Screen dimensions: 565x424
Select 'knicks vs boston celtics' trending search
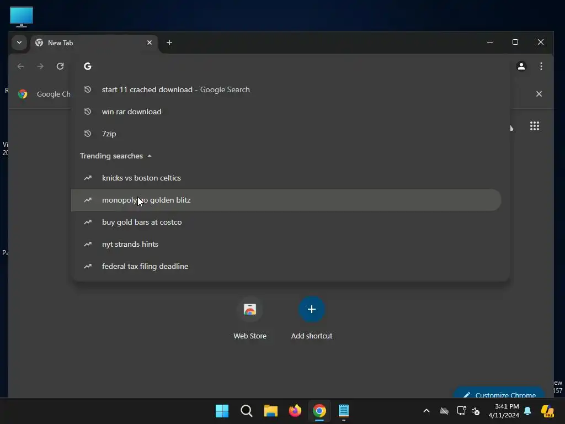click(286, 178)
